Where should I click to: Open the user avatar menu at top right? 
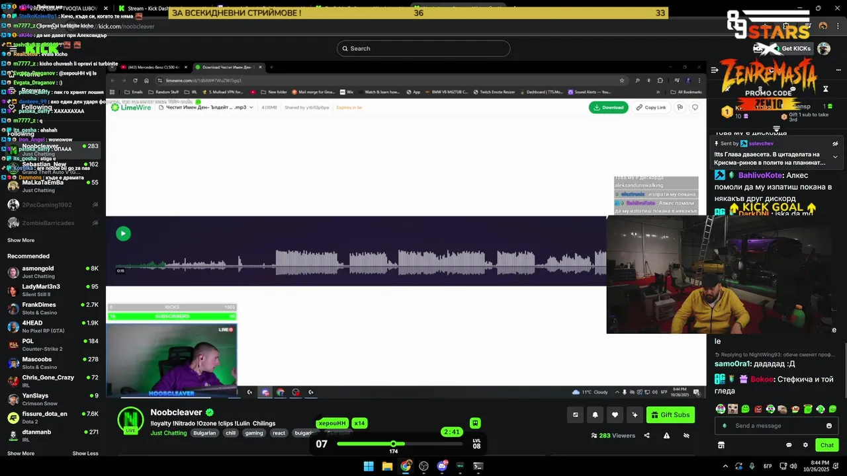pyautogui.click(x=824, y=48)
